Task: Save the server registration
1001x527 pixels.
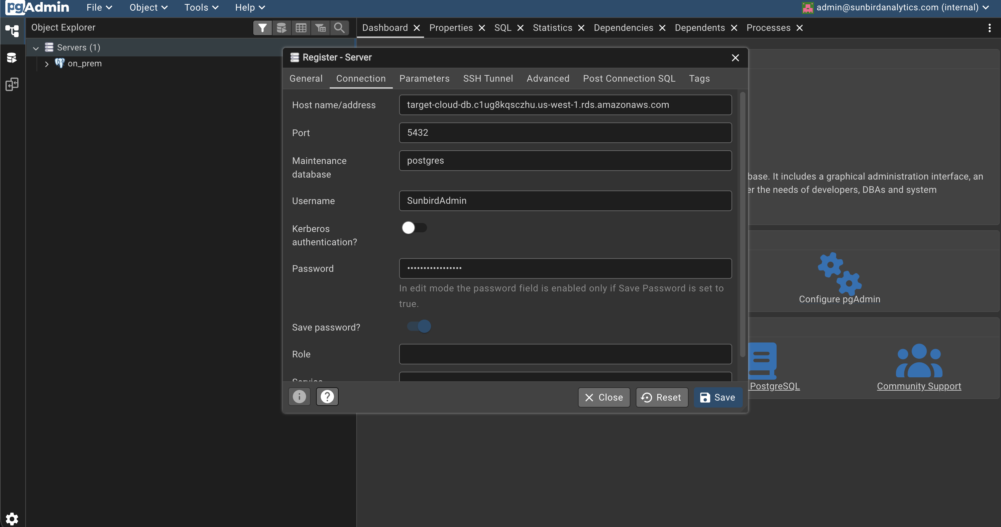Action: 717,397
